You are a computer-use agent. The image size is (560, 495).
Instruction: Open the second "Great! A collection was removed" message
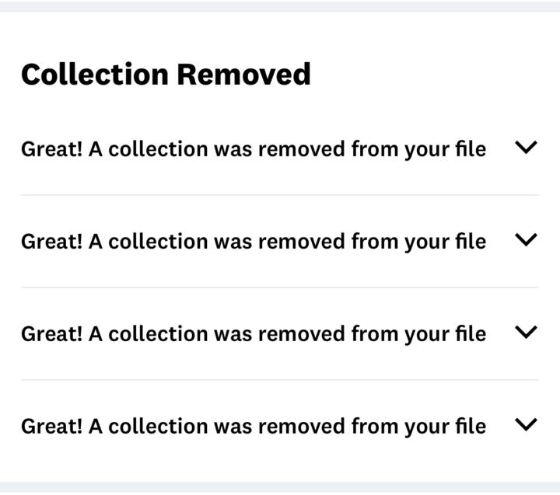[253, 241]
